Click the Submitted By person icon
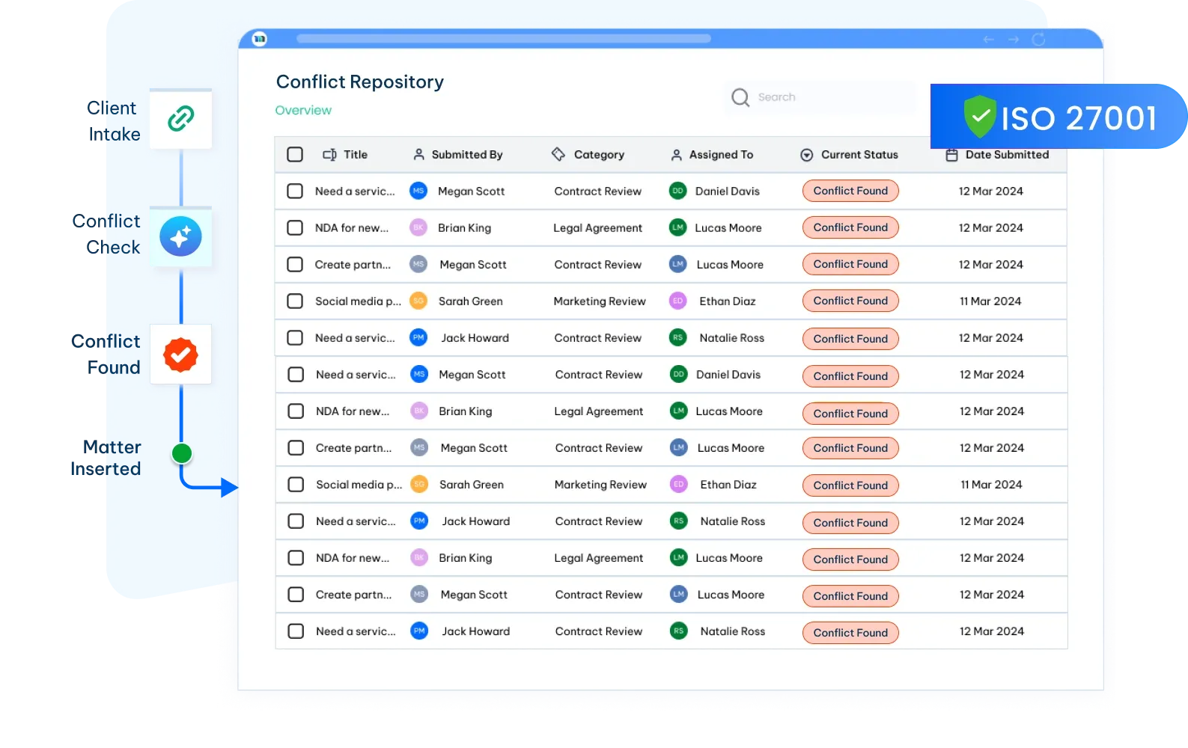The height and width of the screenshot is (748, 1188). (x=419, y=155)
